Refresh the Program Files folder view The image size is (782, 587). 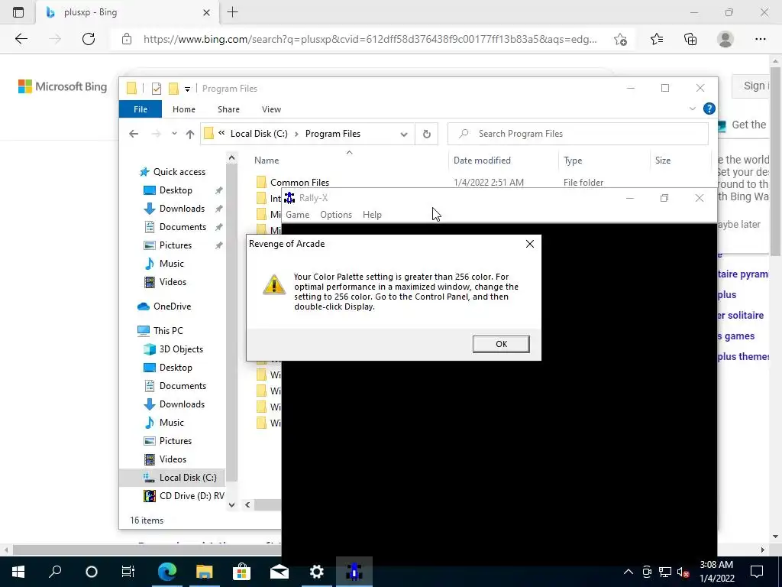(426, 134)
